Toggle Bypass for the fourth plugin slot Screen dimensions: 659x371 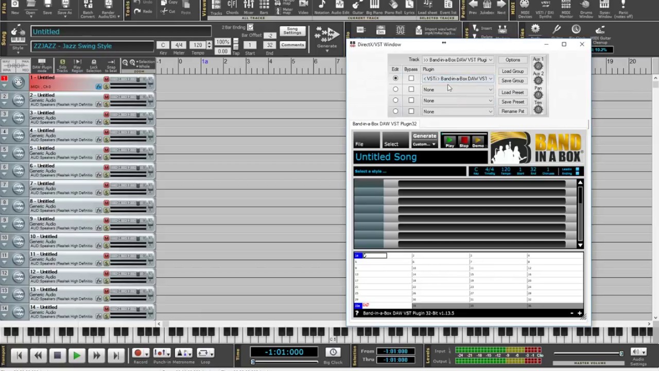pyautogui.click(x=411, y=111)
